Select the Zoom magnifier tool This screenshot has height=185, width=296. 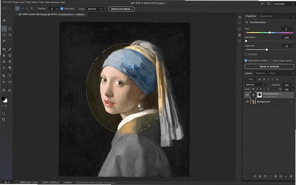coord(10,90)
